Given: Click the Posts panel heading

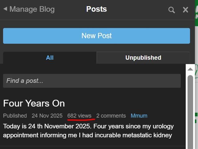Looking at the screenshot, I should tap(97, 9).
